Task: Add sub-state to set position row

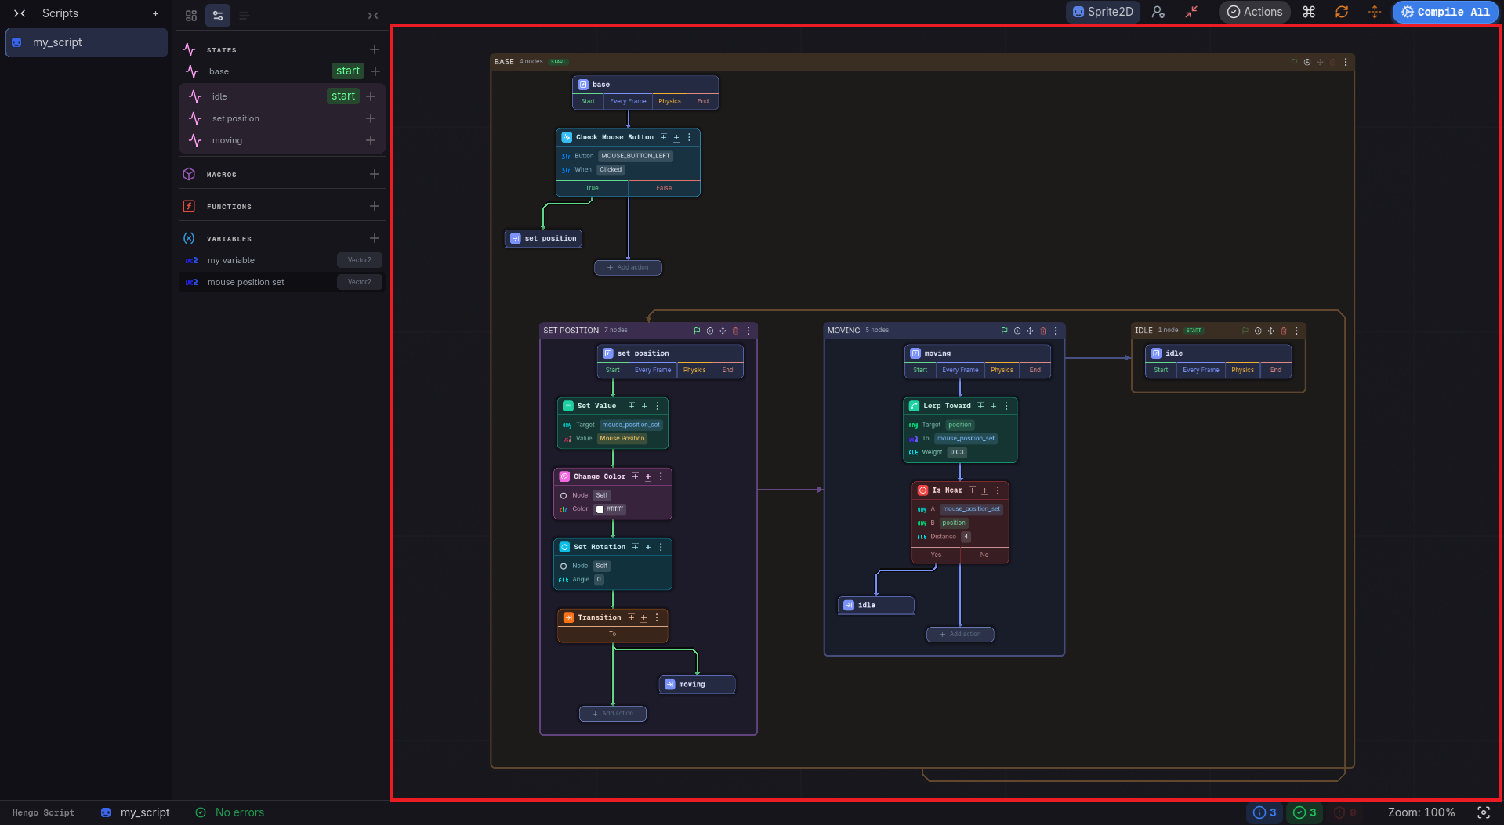Action: coord(371,118)
